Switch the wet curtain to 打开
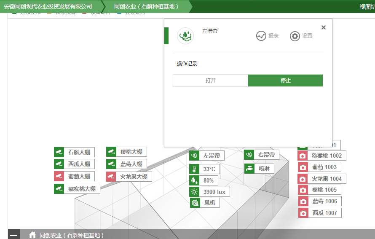Image resolution: width=375 pixels, height=239 pixels. pyautogui.click(x=210, y=81)
